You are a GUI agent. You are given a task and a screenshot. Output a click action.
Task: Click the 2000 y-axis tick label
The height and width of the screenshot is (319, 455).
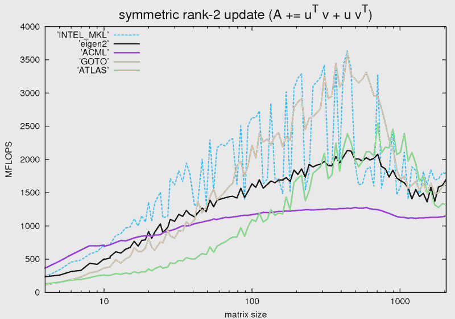[x=31, y=159]
